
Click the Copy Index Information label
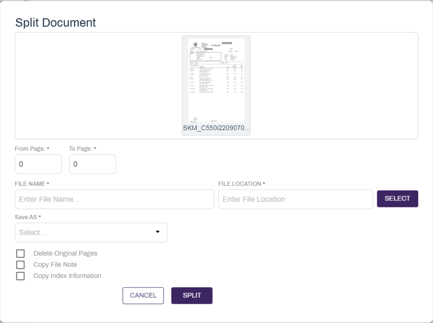[67, 276]
